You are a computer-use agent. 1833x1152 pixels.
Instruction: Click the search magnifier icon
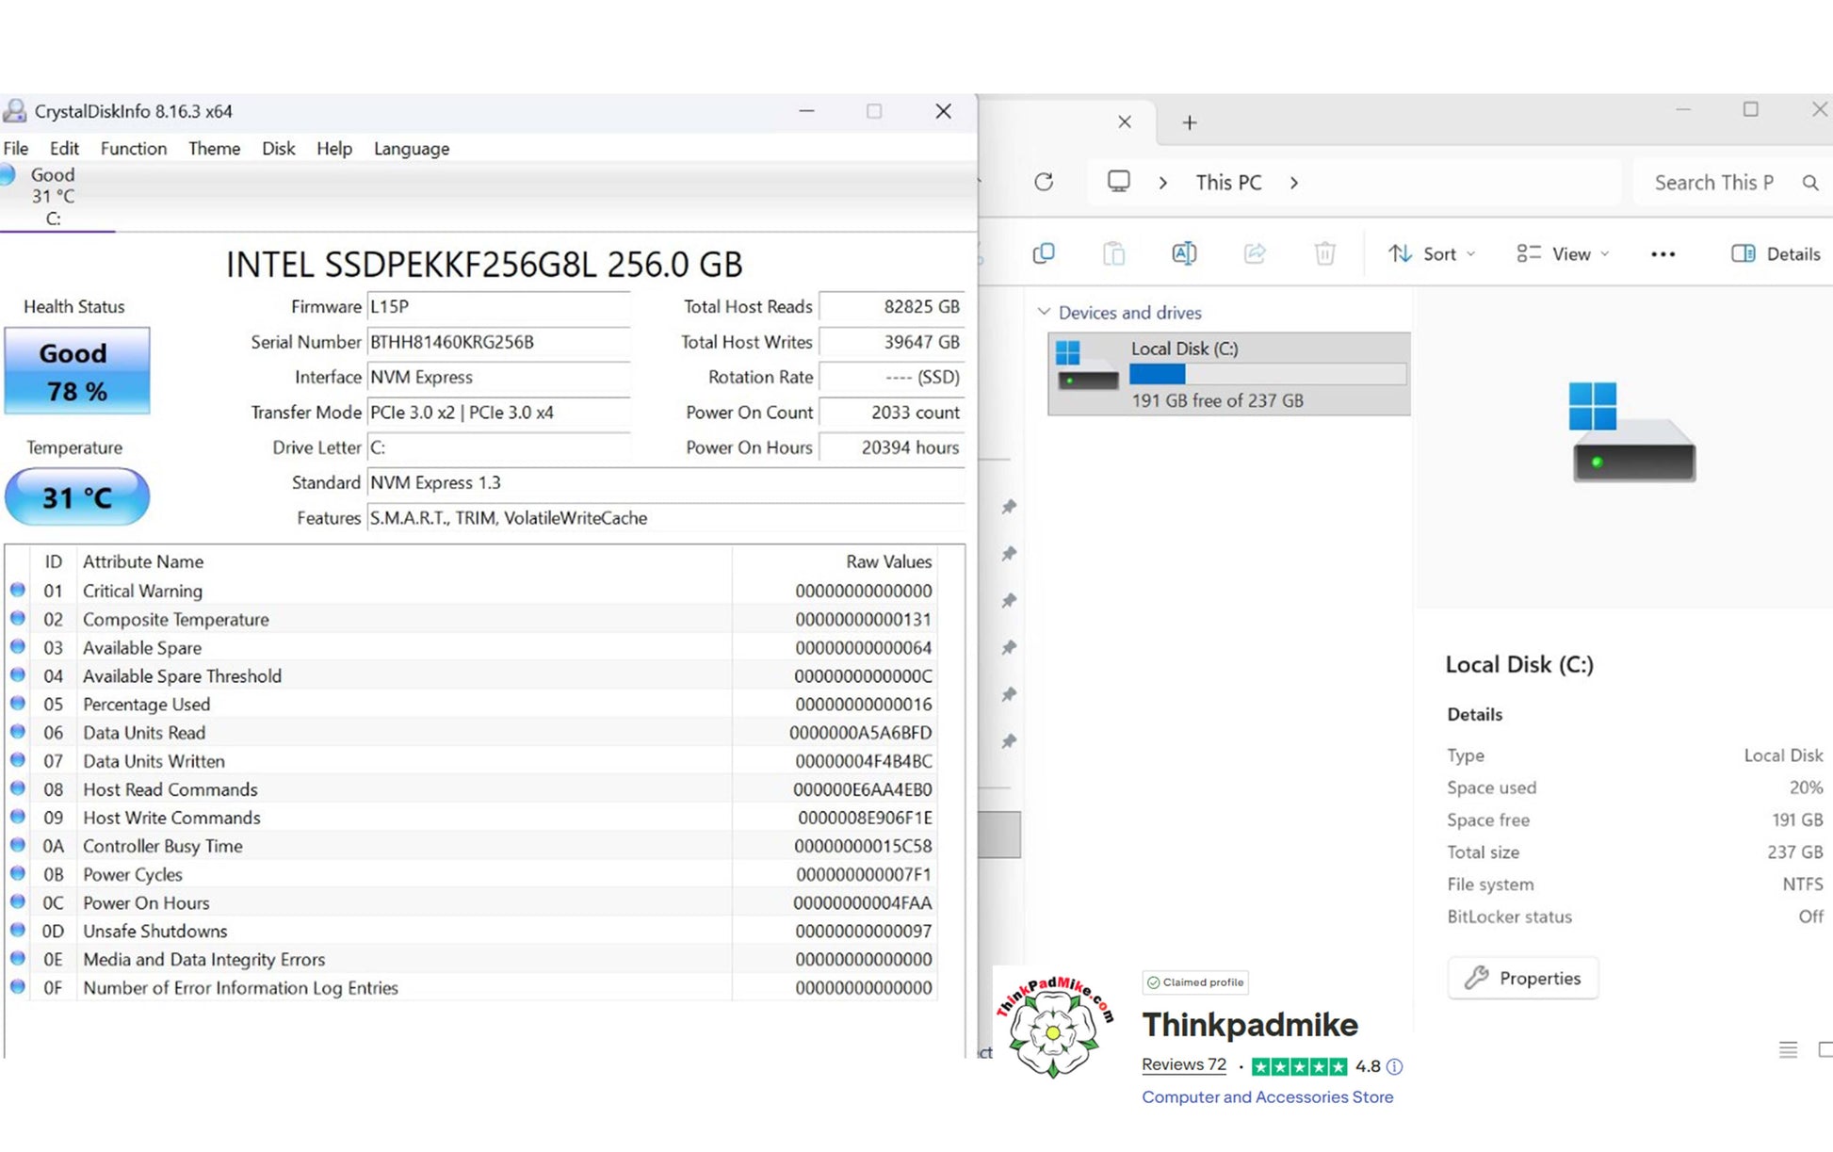pos(1809,183)
